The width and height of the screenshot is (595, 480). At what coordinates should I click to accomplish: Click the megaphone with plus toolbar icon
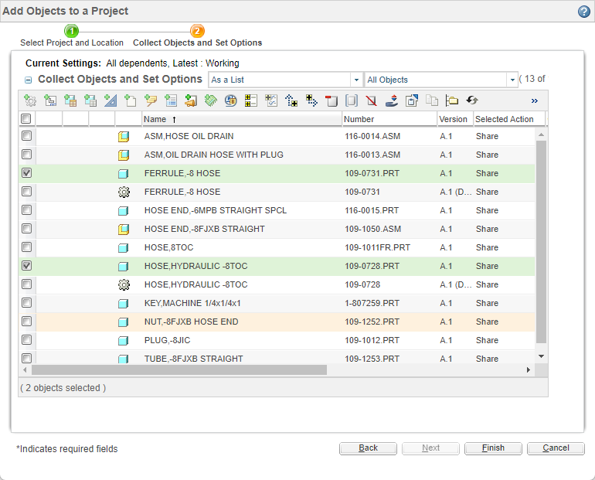(x=191, y=100)
